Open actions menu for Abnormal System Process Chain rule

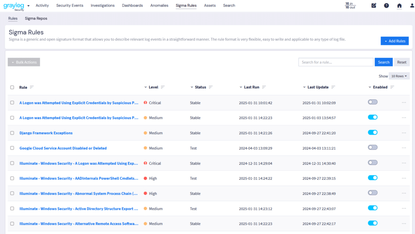(x=404, y=193)
